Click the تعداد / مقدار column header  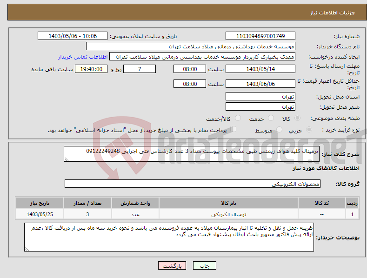tap(87, 203)
